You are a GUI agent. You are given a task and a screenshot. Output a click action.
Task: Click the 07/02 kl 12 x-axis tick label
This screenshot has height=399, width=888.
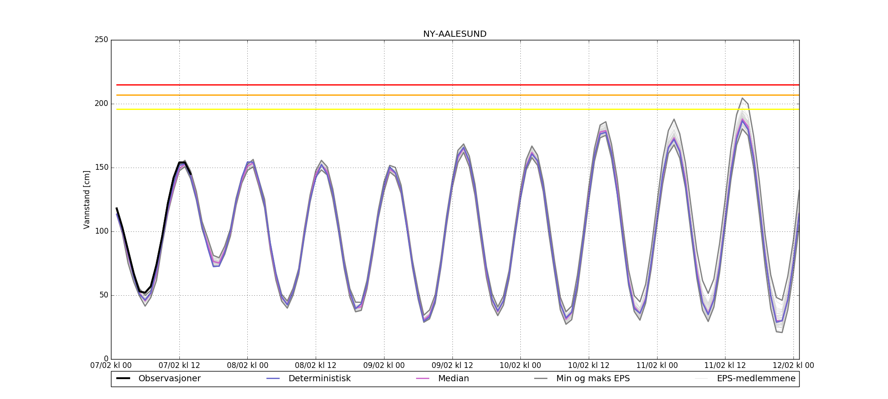tap(179, 366)
